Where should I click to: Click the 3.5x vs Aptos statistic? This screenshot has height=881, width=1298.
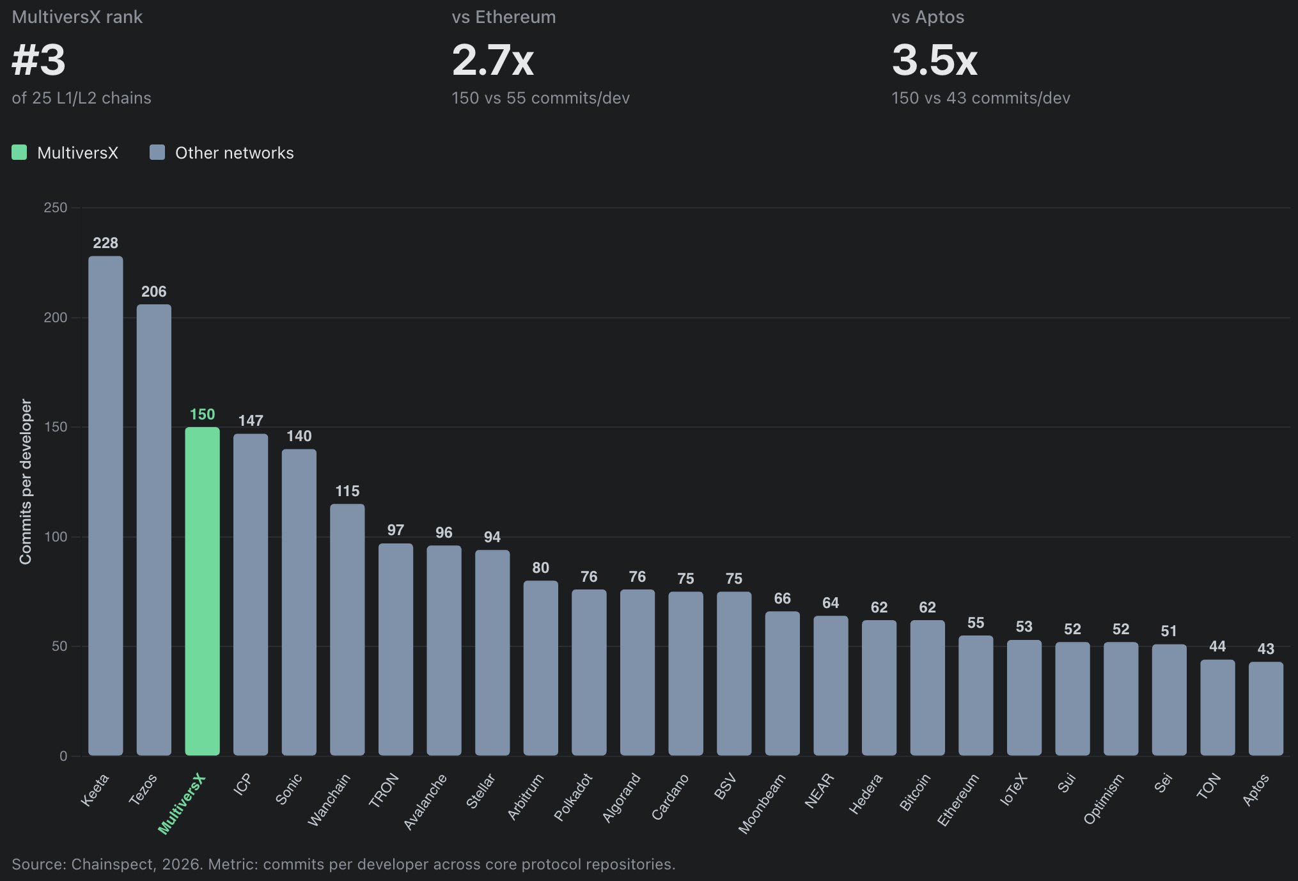point(934,60)
